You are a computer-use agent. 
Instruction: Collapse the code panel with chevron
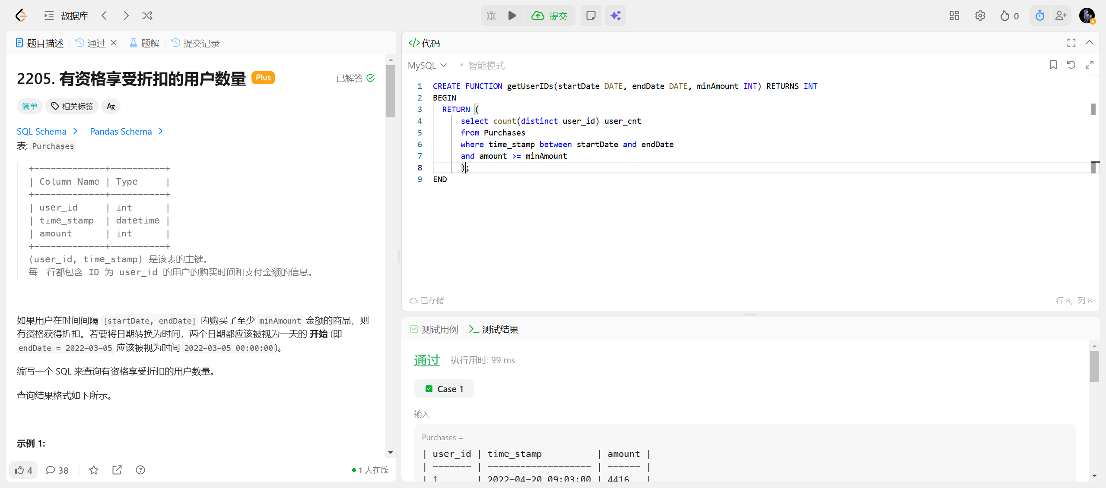pos(1089,43)
